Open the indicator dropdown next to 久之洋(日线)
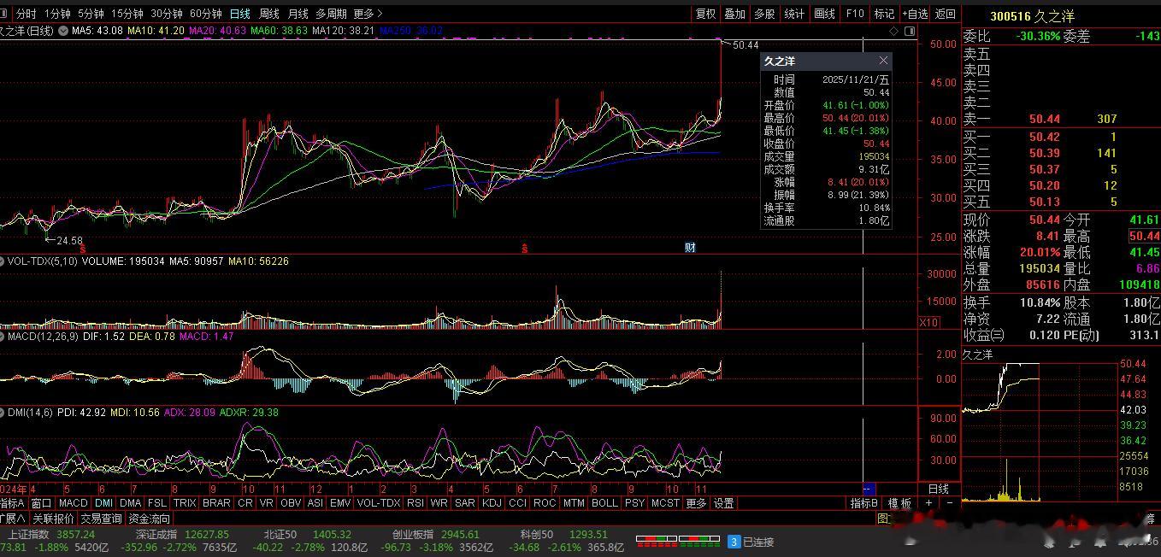Image resolution: width=1161 pixels, height=557 pixels. (62, 31)
